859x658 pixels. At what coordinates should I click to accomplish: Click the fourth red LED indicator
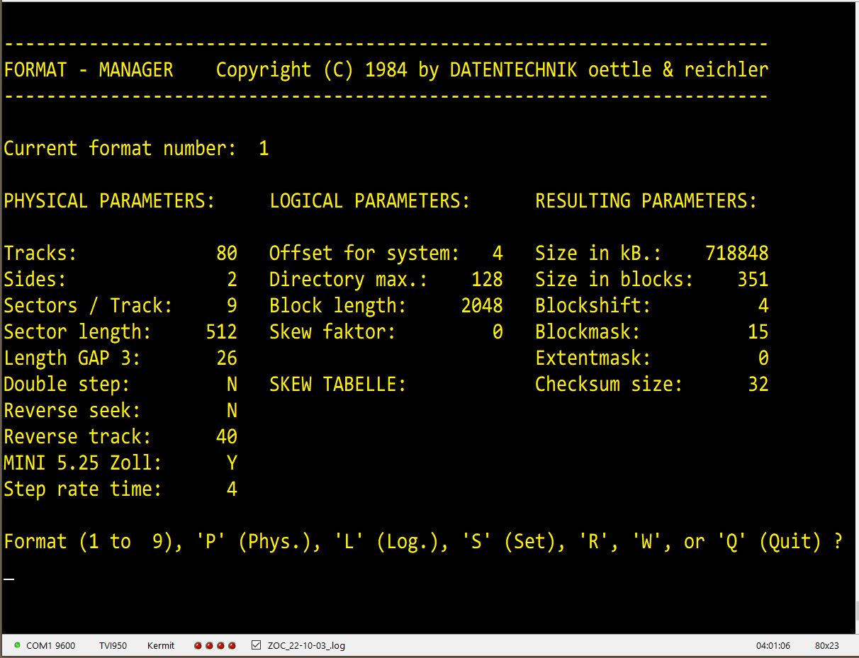[232, 645]
